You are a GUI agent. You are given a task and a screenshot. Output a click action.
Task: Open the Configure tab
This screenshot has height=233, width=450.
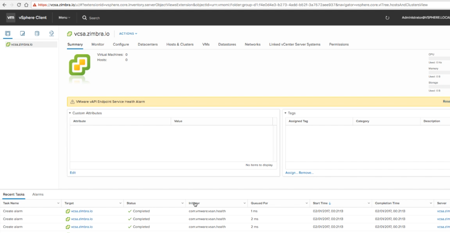coord(121,44)
